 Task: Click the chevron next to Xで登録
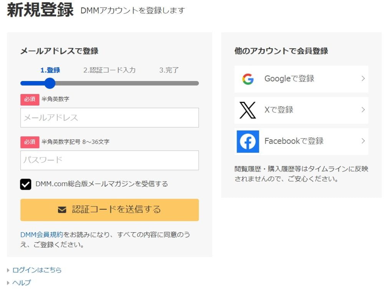[x=363, y=110]
